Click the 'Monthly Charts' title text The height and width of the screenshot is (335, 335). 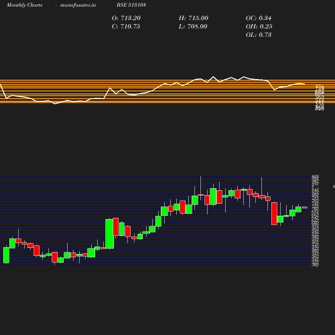point(25,5)
